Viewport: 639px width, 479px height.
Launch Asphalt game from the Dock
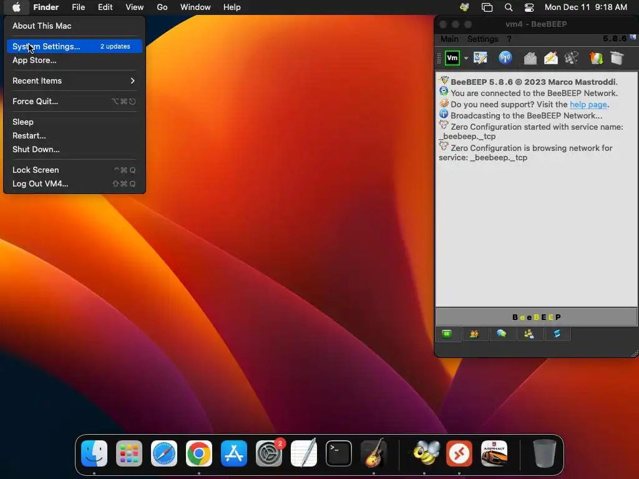pos(494,453)
